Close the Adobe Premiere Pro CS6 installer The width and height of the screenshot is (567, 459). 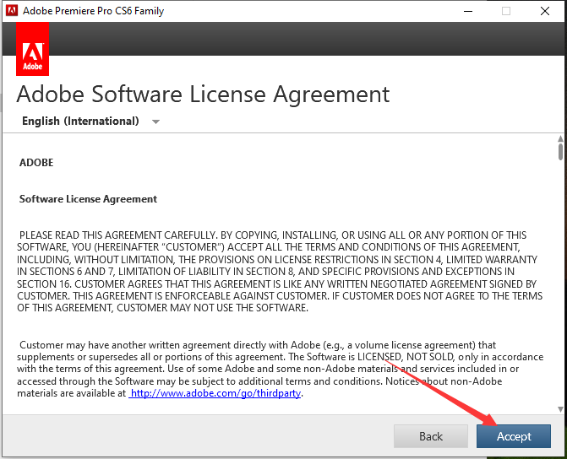545,11
